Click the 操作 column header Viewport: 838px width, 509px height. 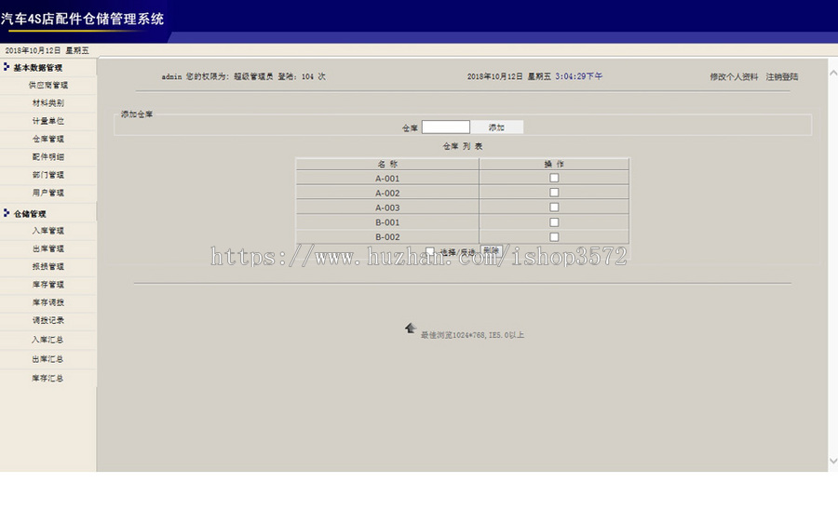click(554, 164)
